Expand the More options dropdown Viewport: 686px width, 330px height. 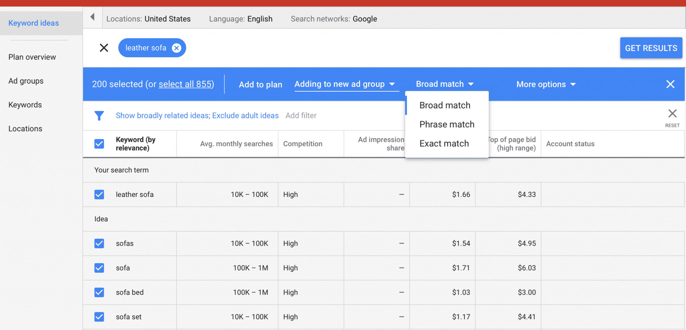(x=546, y=84)
